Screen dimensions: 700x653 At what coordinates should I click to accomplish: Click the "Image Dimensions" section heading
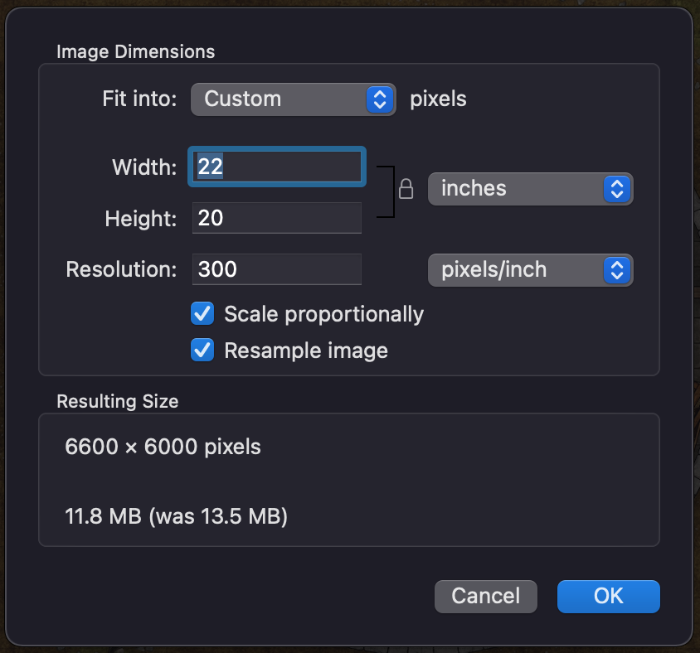click(x=135, y=51)
